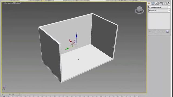Open the Utilities hammer tab
This screenshot has height=97, width=173.
click(x=168, y=4)
